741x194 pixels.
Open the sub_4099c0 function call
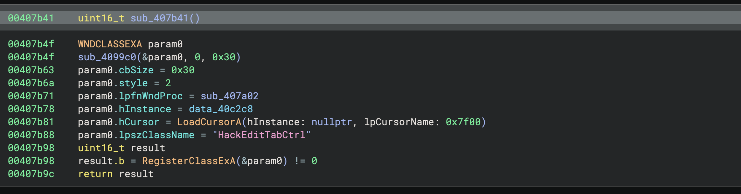pyautogui.click(x=107, y=57)
